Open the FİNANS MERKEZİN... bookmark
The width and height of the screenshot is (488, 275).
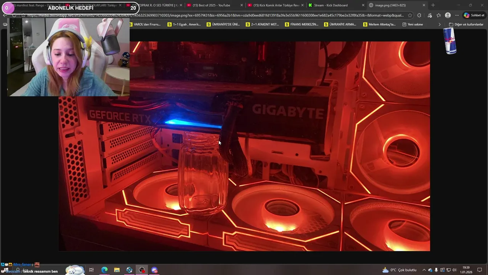pos(302,24)
